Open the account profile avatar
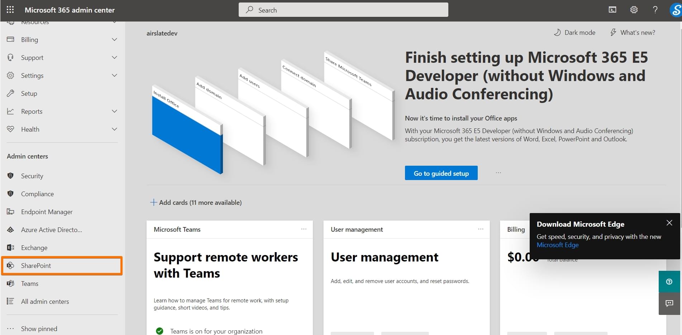 676,10
